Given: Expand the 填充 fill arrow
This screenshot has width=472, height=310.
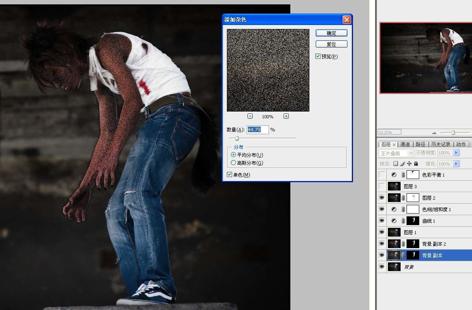Looking at the screenshot, I should click(x=457, y=164).
